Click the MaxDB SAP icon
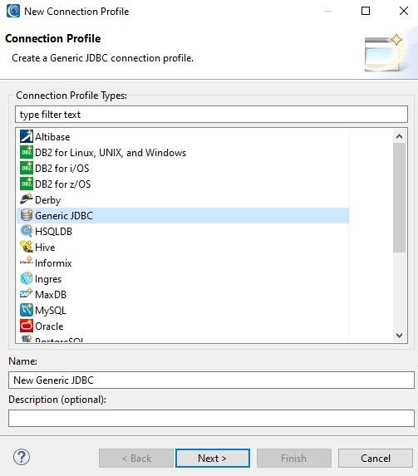 point(27,294)
